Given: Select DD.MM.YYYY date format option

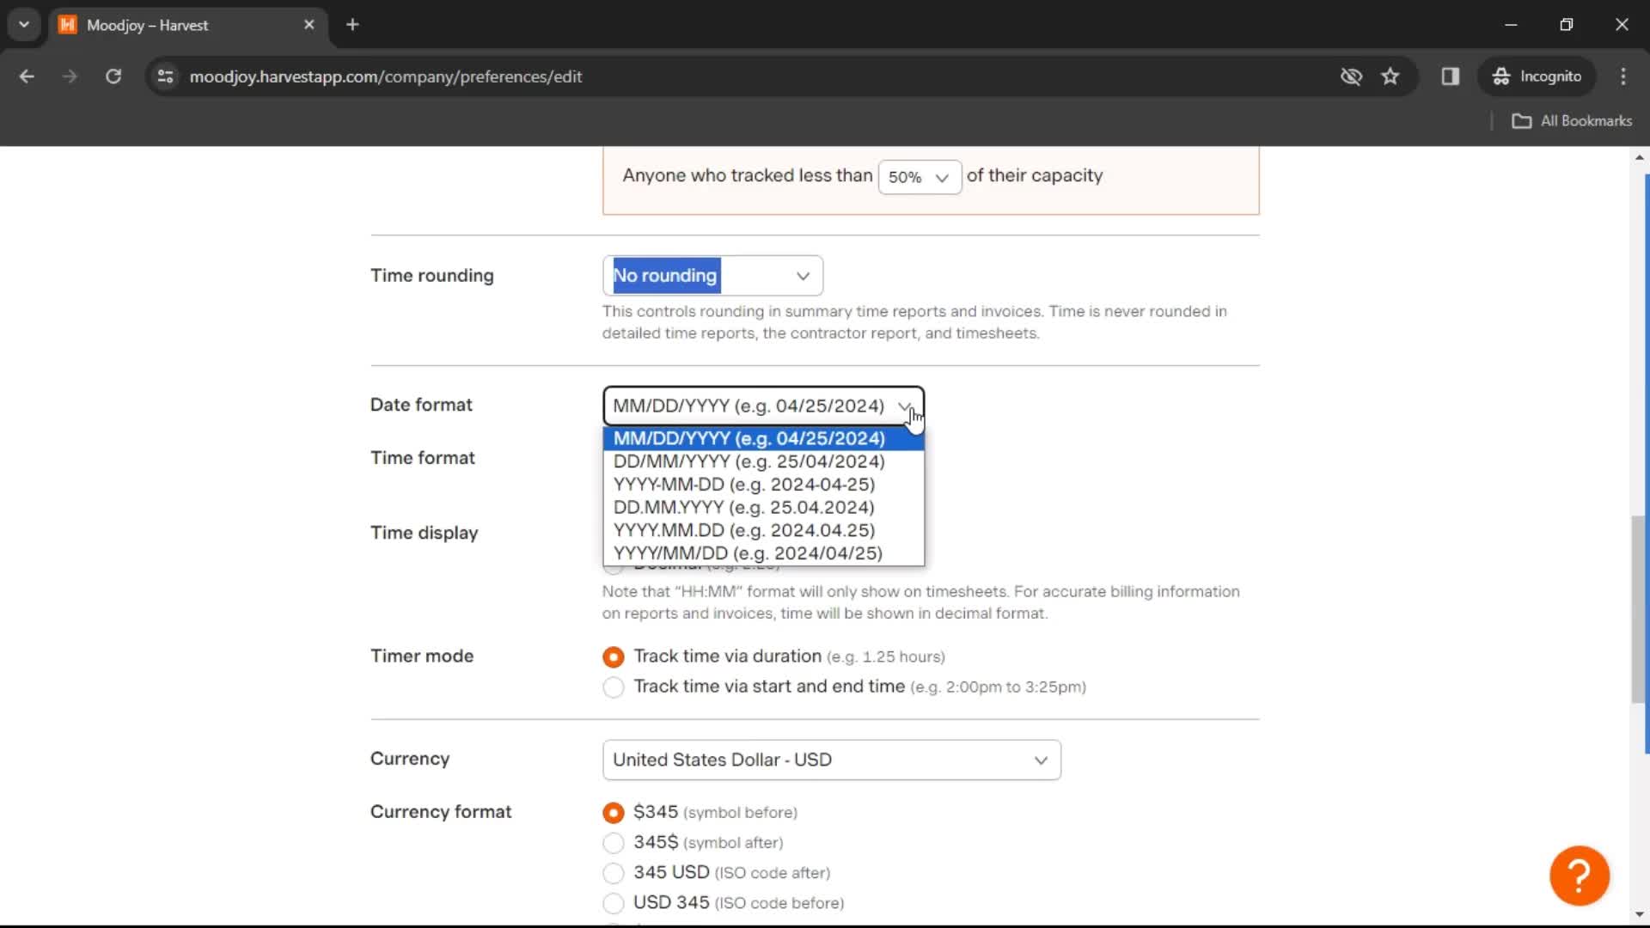Looking at the screenshot, I should click(743, 506).
